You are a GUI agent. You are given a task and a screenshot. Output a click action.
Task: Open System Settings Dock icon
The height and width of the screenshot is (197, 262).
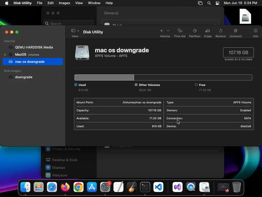pos(105,187)
